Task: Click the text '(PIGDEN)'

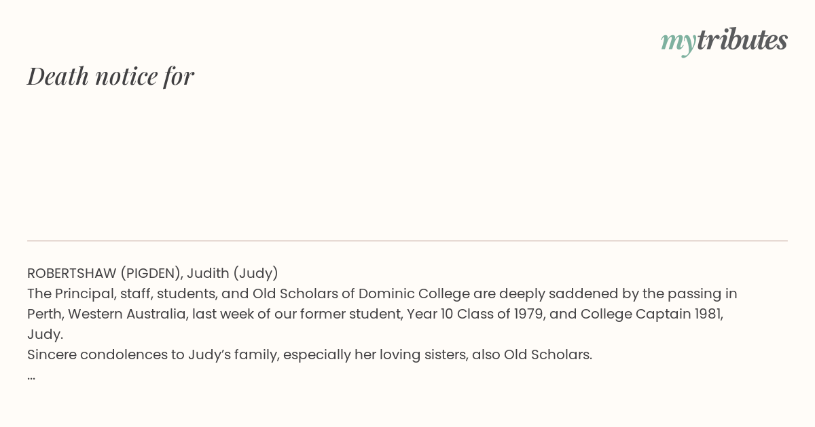Action: tap(151, 273)
